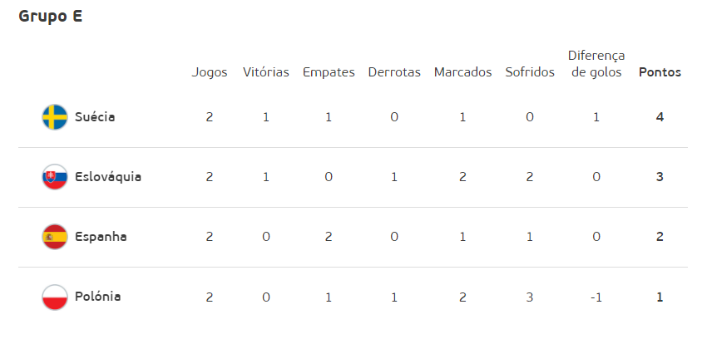Click the Sweden flag icon
The width and height of the screenshot is (702, 339).
pyautogui.click(x=55, y=117)
